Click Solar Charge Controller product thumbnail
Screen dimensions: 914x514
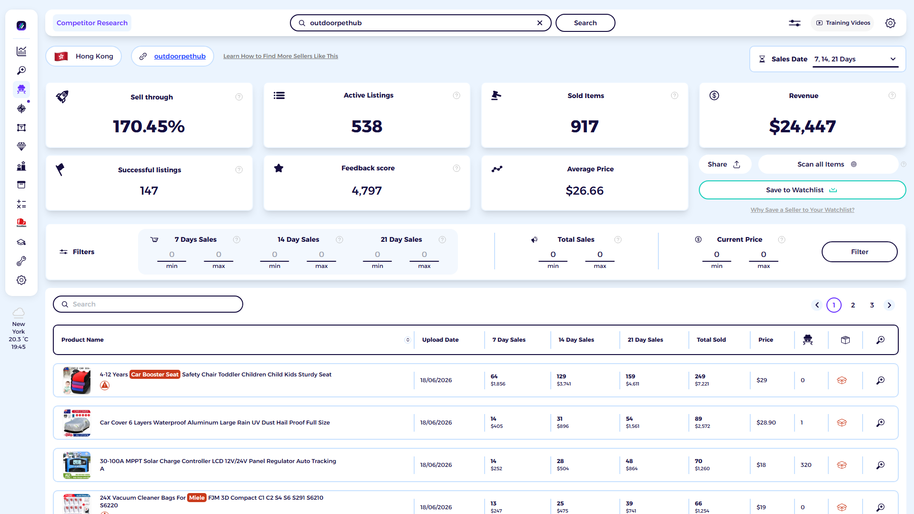[x=77, y=465]
